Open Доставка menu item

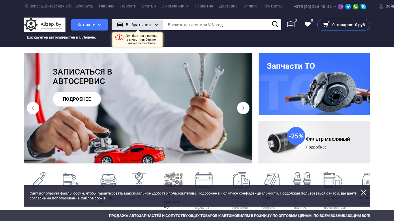coord(228,6)
